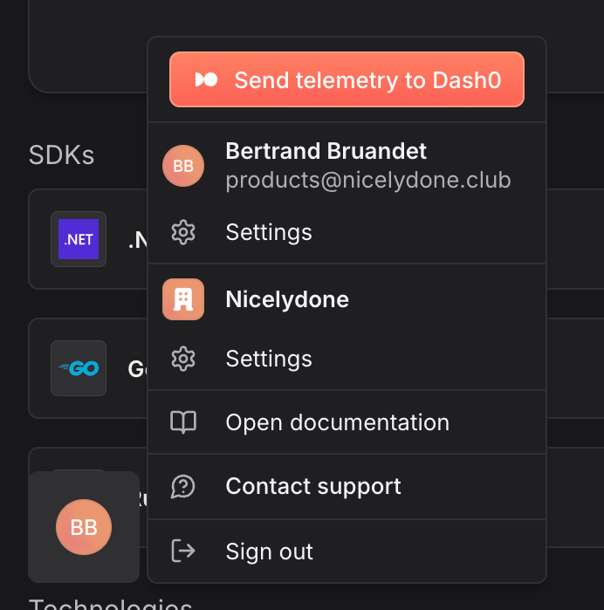The width and height of the screenshot is (604, 610).
Task: Select the .NET SDK logo tile
Action: pos(79,239)
